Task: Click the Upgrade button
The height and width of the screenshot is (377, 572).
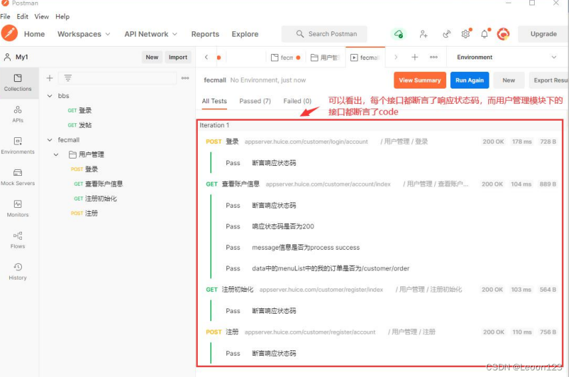Action: coord(543,34)
